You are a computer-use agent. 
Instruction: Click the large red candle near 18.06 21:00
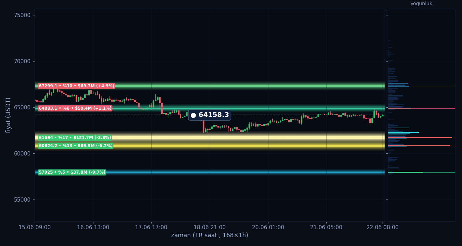(203, 126)
